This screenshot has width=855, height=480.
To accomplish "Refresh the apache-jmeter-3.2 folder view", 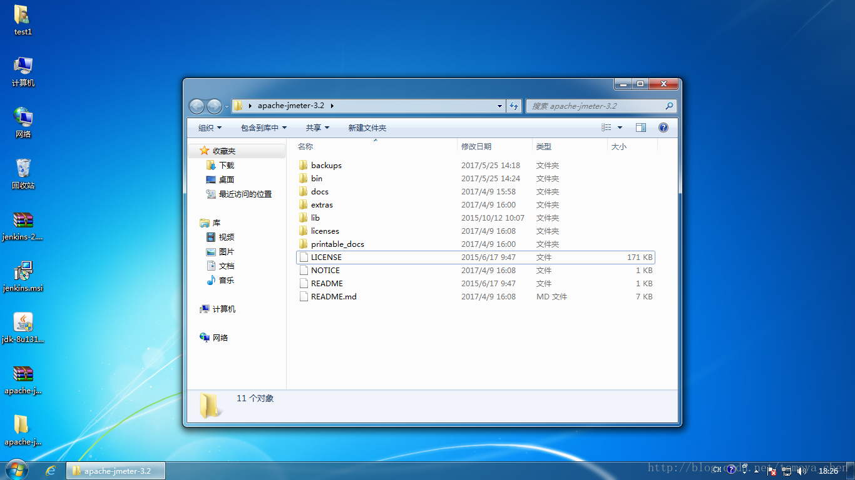I will point(514,106).
